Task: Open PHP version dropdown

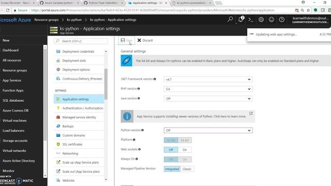Action: [x=208, y=89]
